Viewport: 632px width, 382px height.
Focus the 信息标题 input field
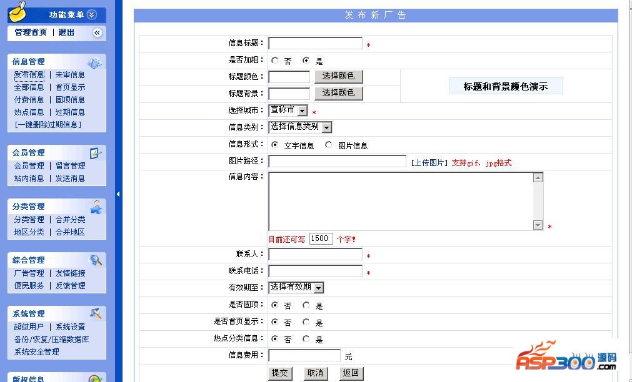(315, 44)
